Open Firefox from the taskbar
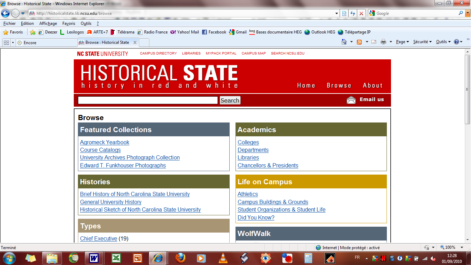The width and height of the screenshot is (471, 265). pyautogui.click(x=180, y=258)
